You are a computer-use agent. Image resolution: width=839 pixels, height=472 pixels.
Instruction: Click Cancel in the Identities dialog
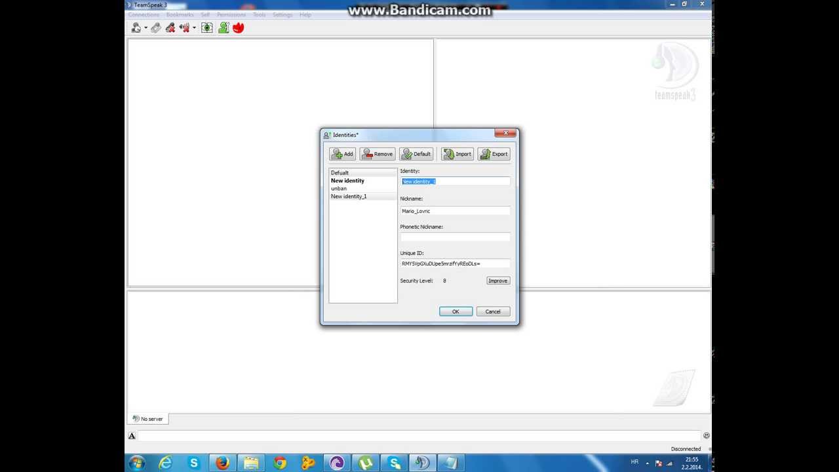[x=493, y=311]
